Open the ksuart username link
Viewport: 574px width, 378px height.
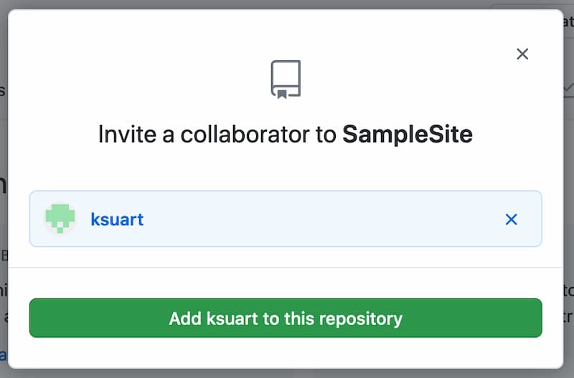click(x=117, y=219)
